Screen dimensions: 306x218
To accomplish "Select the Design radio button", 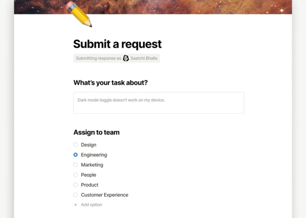I will [x=76, y=145].
